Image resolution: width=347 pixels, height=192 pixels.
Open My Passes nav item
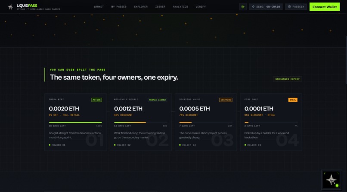tap(119, 7)
